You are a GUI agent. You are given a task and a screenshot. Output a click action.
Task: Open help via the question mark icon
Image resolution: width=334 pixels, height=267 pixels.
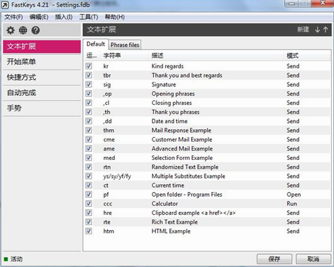click(35, 30)
